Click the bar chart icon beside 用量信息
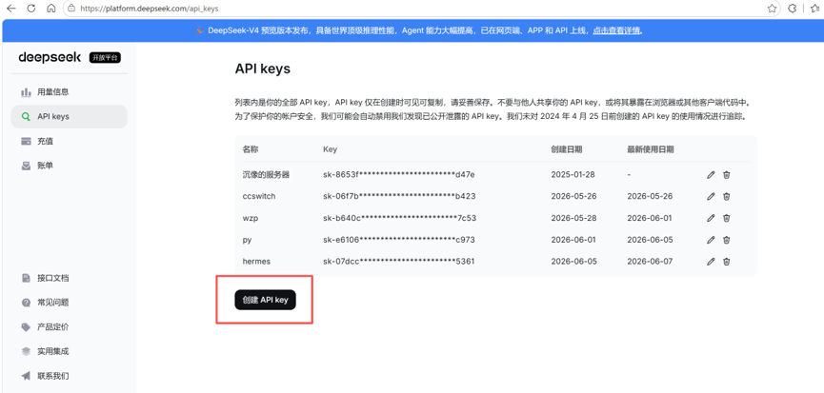The height and width of the screenshot is (393, 824). 26,92
